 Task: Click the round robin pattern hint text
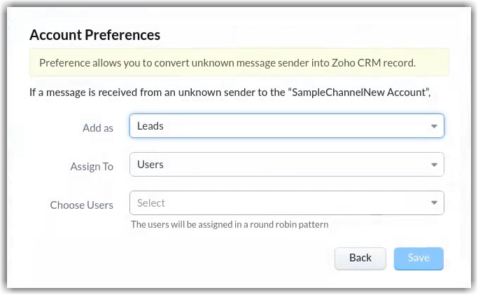(230, 225)
